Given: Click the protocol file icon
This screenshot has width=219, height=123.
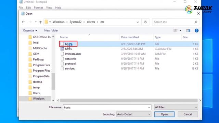Looking at the screenshot, I should (x=62, y=64).
